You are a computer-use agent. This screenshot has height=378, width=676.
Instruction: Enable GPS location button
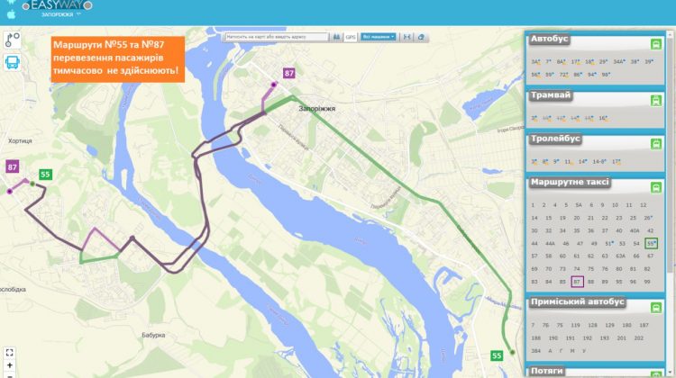tap(351, 37)
